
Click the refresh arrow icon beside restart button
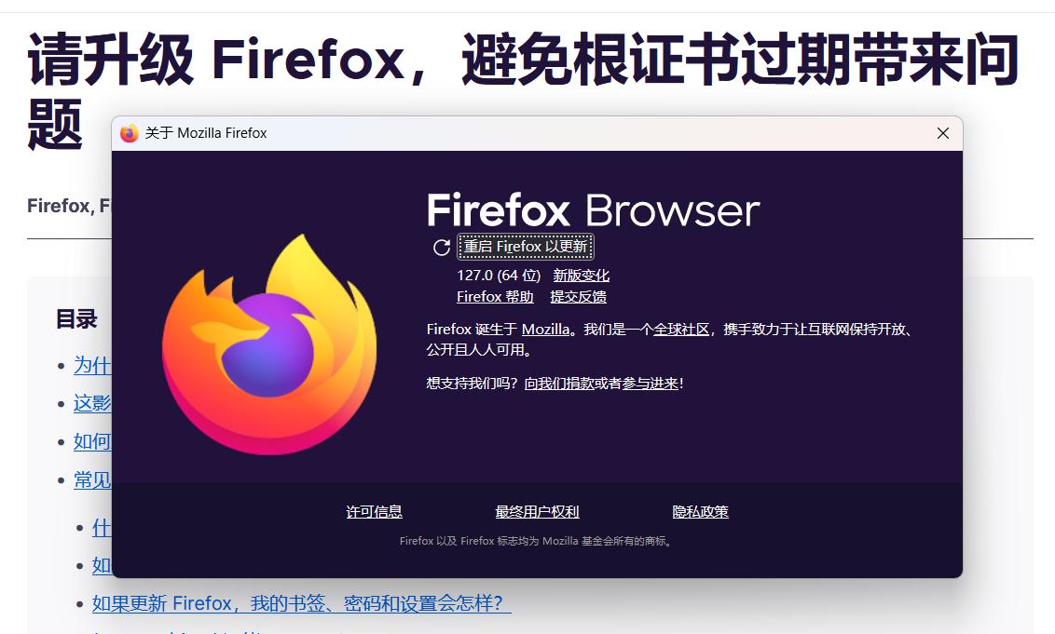[x=442, y=248]
